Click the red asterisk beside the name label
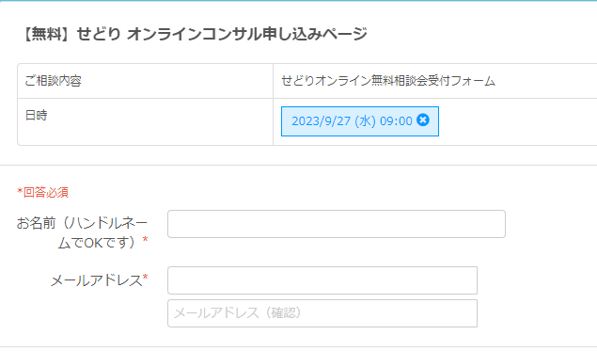 (x=145, y=240)
